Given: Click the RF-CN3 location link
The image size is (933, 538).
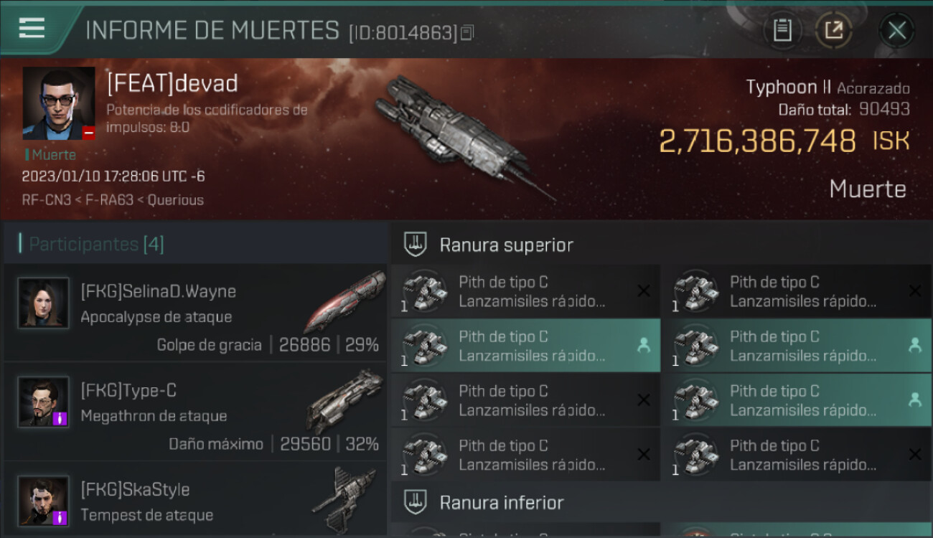Looking at the screenshot, I should click(x=46, y=200).
